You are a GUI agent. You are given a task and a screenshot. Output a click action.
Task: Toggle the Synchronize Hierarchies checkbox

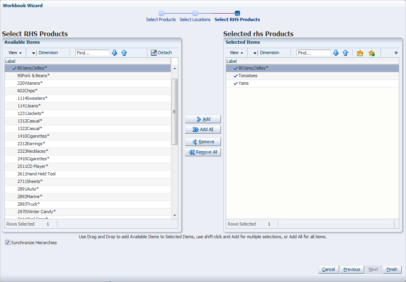(x=8, y=242)
